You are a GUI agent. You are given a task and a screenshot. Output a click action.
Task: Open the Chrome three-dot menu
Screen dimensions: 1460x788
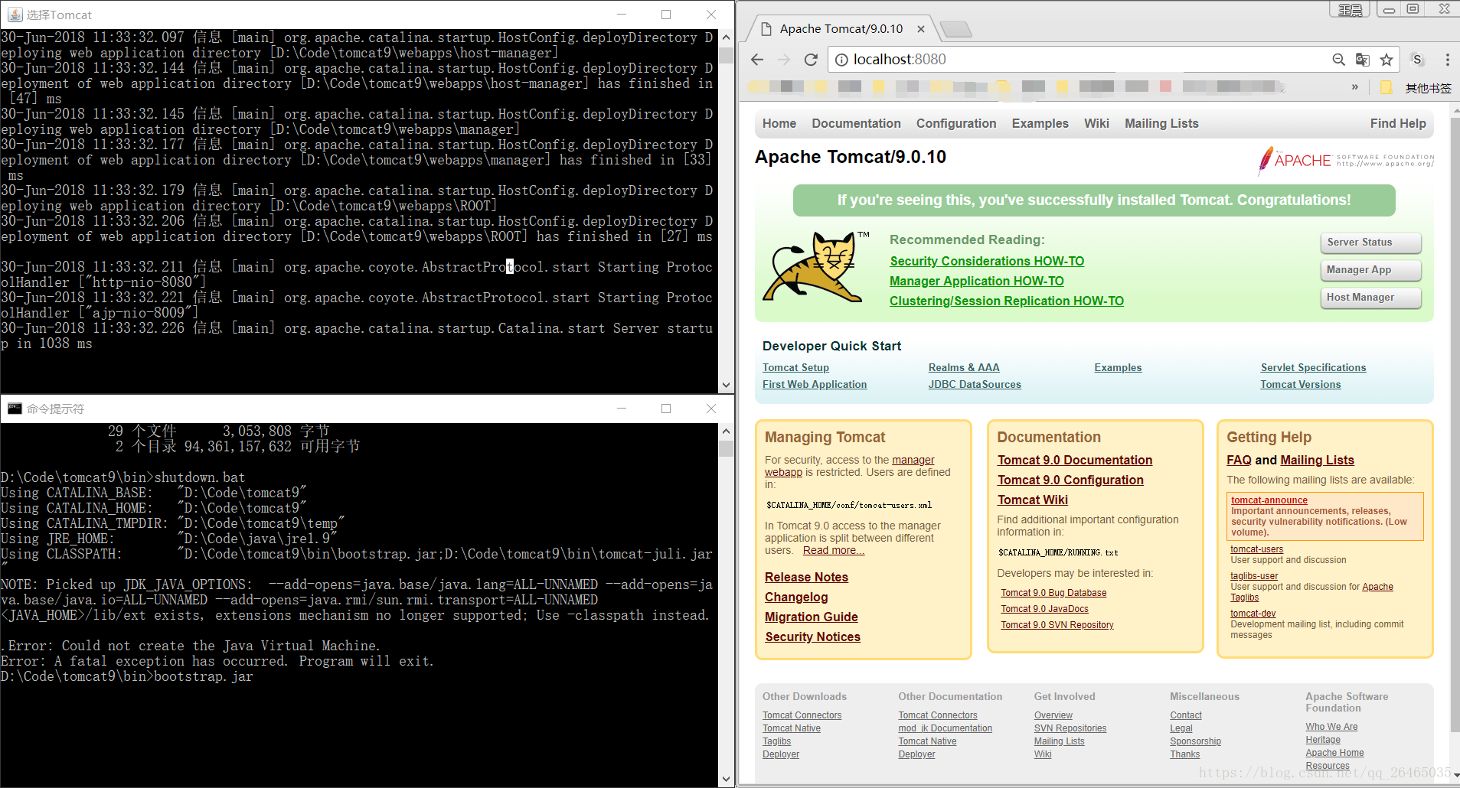1447,60
